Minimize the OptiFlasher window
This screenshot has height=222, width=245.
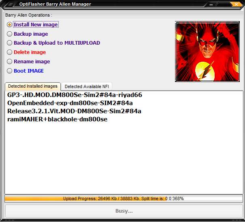(x=211, y=4)
